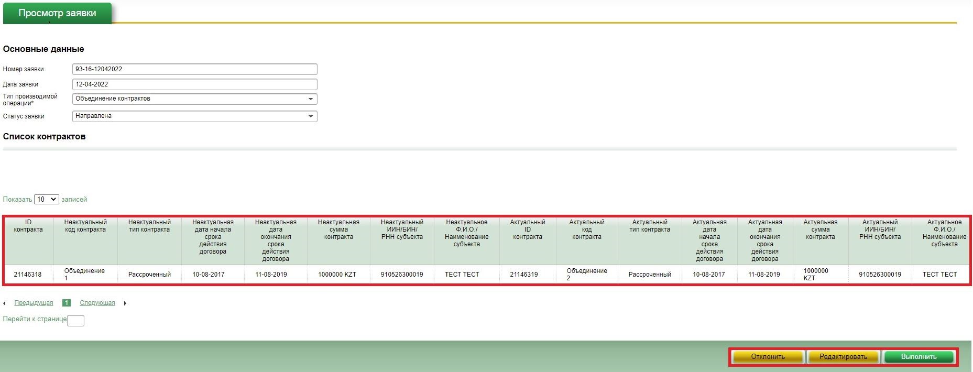Click the Номер заявки input field
Screen dimensions: 973x372
pyautogui.click(x=194, y=69)
